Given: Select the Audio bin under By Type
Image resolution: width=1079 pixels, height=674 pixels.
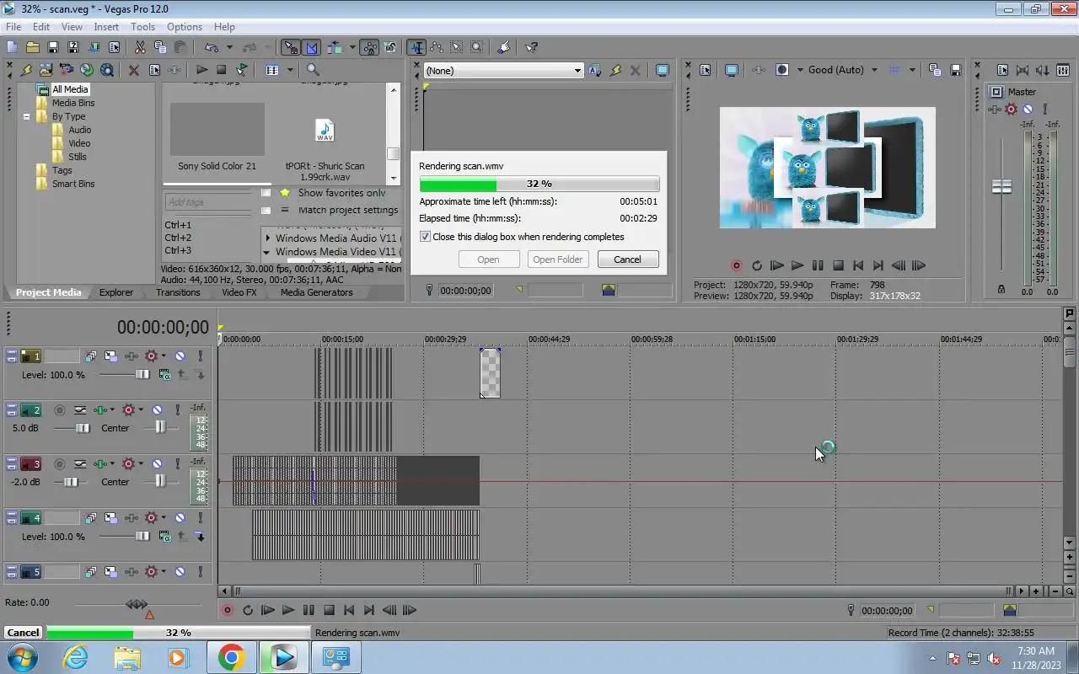Looking at the screenshot, I should click(80, 130).
